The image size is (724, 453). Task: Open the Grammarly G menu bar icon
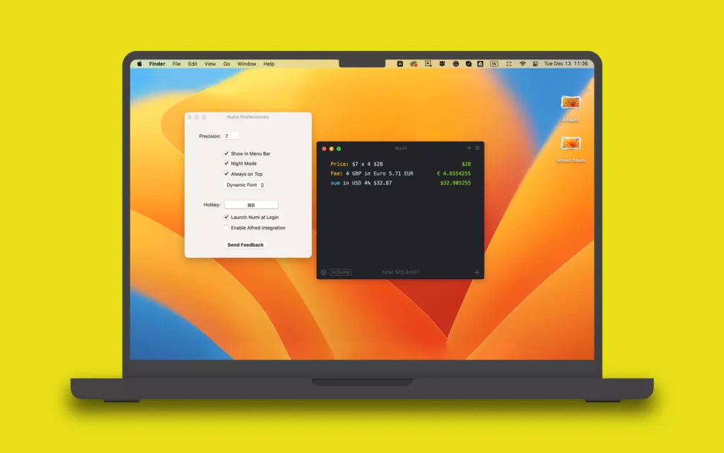click(x=456, y=64)
